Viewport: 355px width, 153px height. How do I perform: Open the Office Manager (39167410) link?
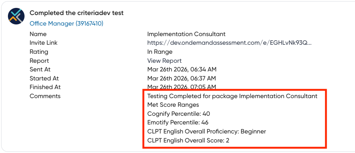tap(66, 24)
